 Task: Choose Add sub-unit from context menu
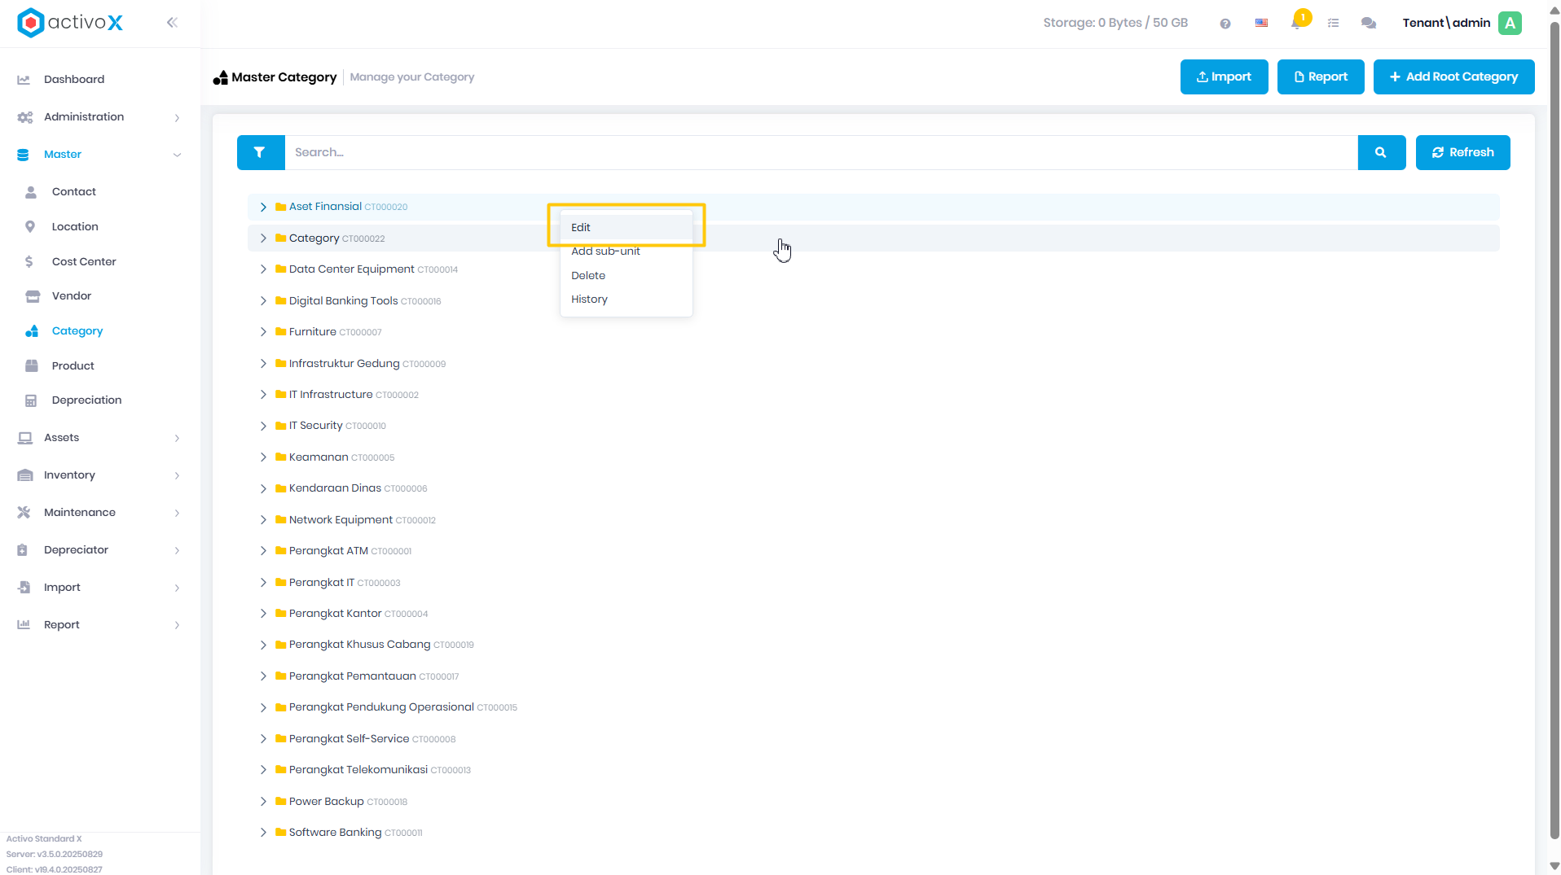pos(626,252)
